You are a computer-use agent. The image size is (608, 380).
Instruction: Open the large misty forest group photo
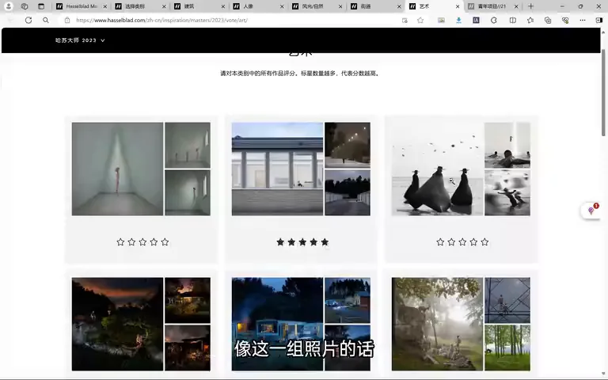tap(437, 324)
